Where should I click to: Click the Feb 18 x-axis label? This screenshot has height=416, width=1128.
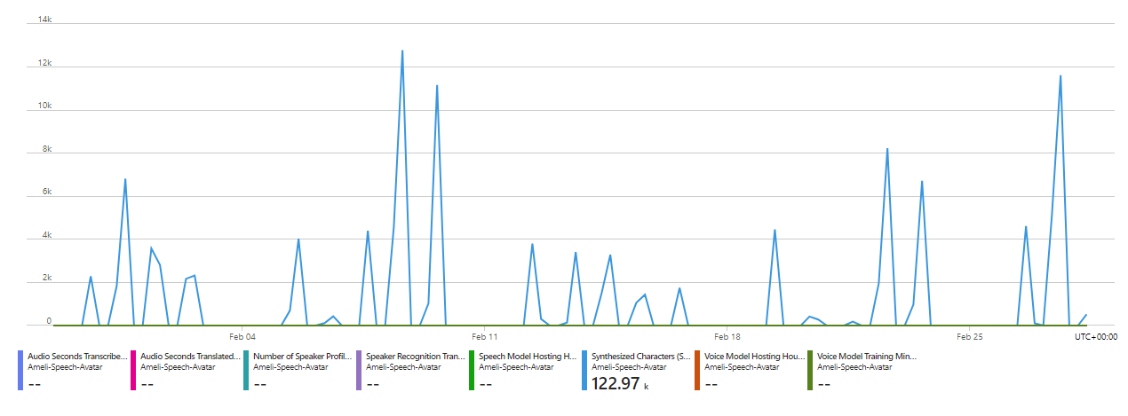727,337
